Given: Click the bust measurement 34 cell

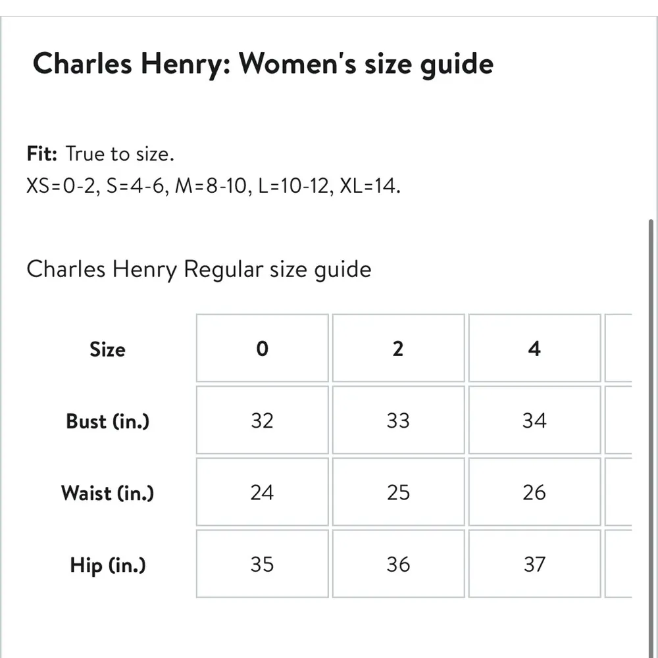Looking at the screenshot, I should [534, 420].
